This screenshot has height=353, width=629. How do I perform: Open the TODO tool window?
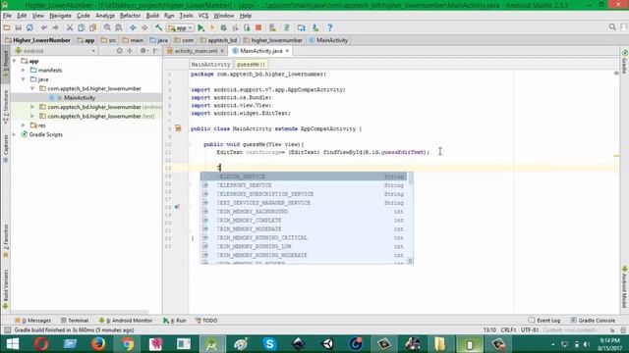click(206, 321)
